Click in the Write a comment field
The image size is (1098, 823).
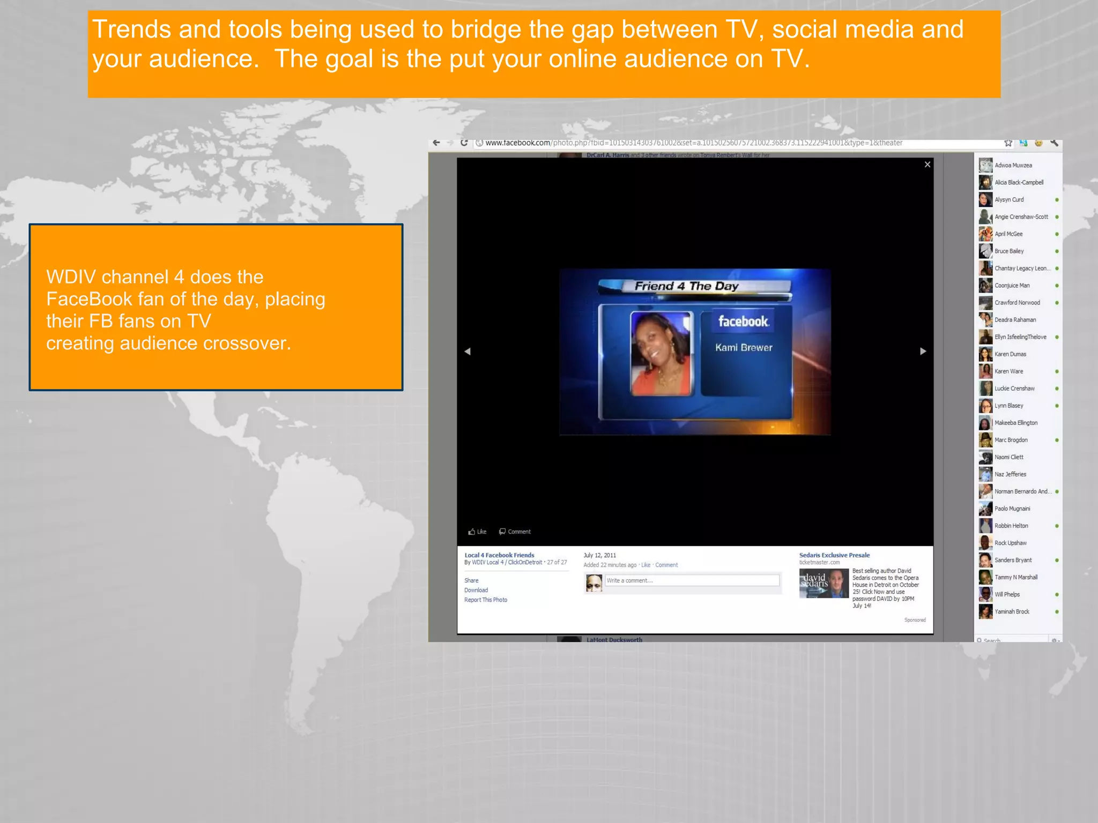pyautogui.click(x=692, y=580)
